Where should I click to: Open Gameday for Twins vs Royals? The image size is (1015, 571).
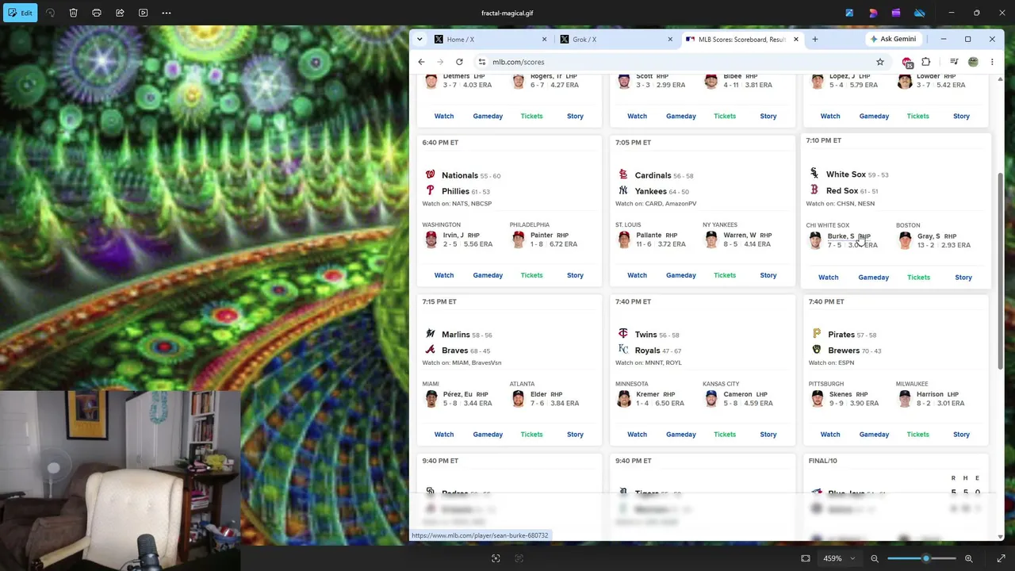click(681, 435)
